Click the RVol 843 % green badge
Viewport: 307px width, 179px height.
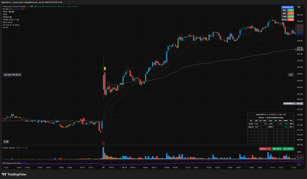(x=277, y=149)
